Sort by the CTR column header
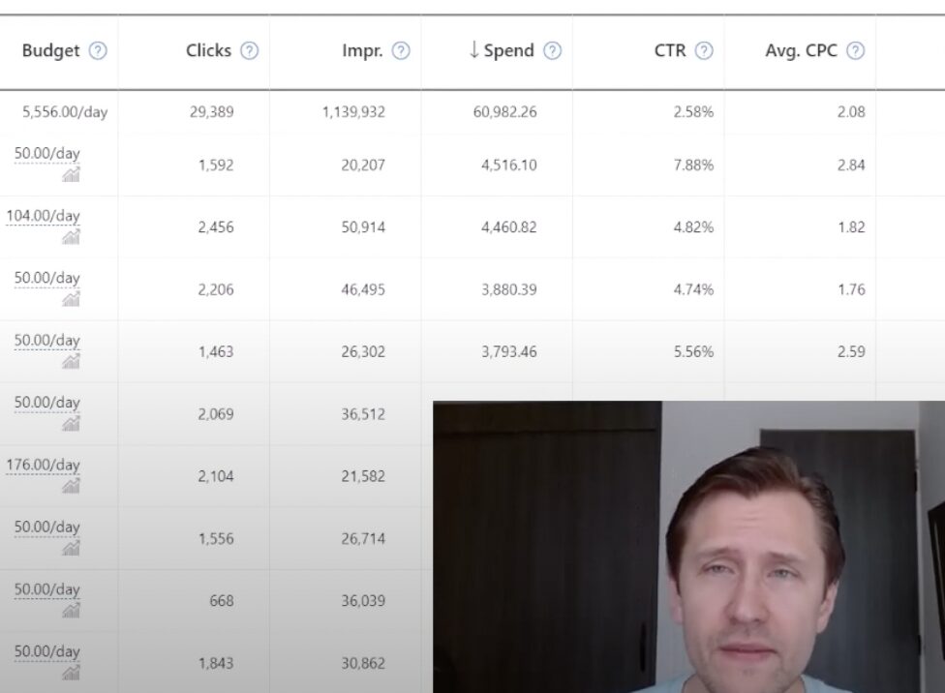Image resolution: width=945 pixels, height=693 pixels. 669,51
